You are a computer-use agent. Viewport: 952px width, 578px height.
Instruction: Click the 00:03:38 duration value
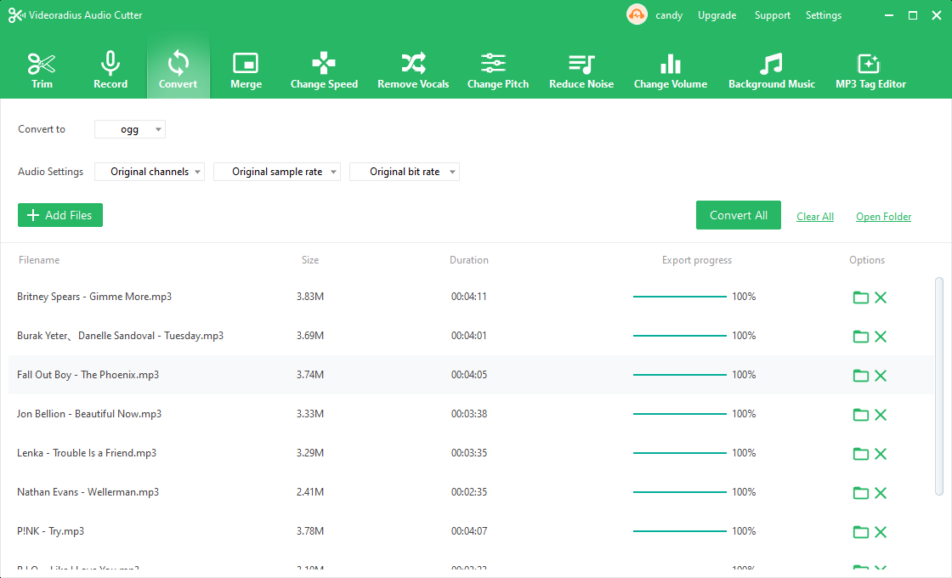click(468, 413)
